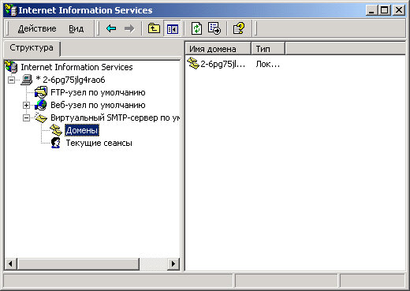410x291 pixels.
Task: Select the Структура tab
Action: (32, 48)
